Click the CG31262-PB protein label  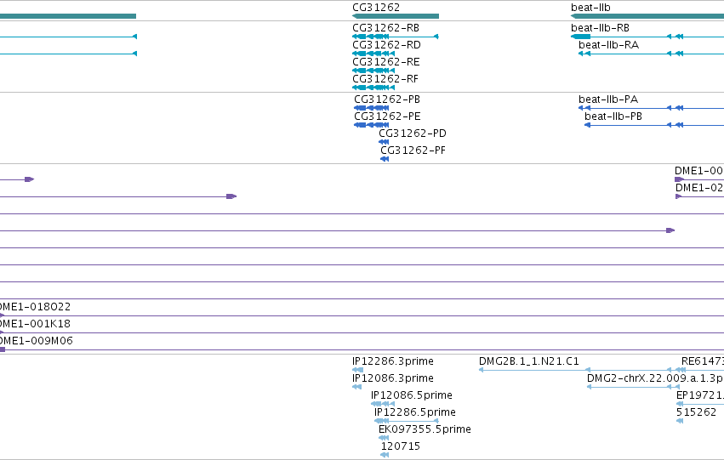[x=387, y=99]
